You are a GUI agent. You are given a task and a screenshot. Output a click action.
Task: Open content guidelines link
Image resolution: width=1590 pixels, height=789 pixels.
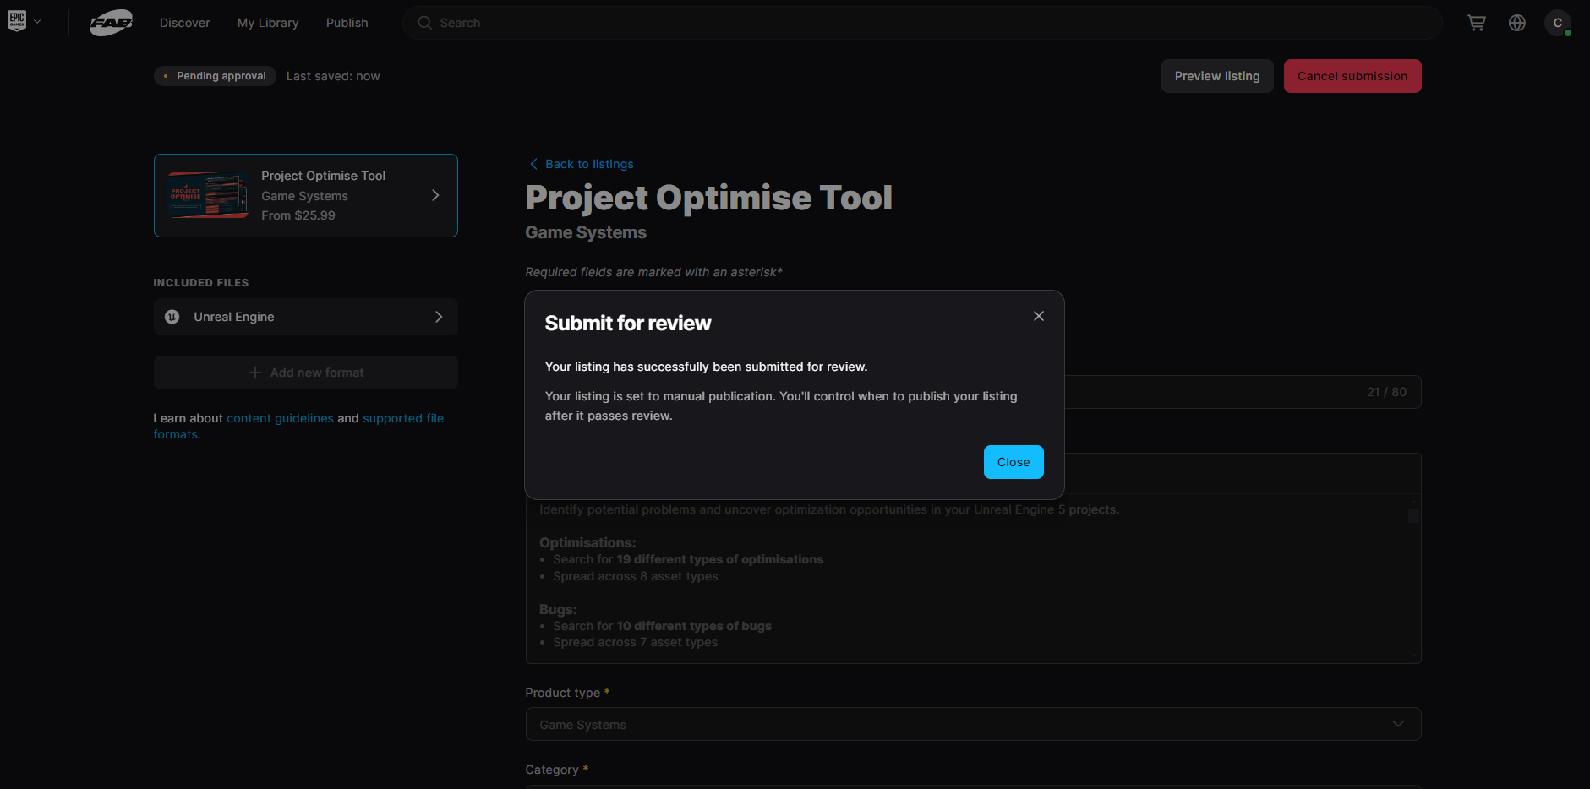[x=280, y=418]
